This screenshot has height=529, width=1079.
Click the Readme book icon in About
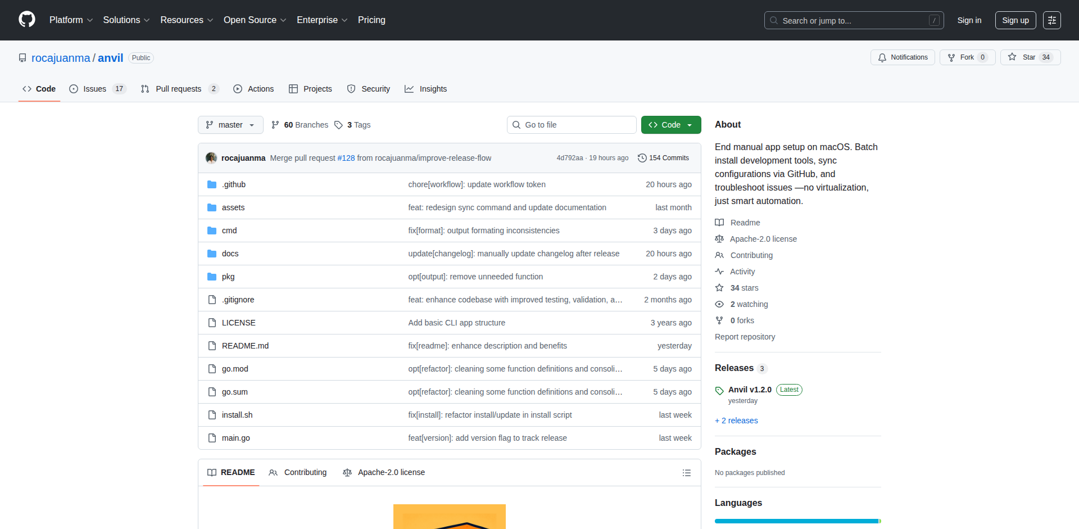719,223
